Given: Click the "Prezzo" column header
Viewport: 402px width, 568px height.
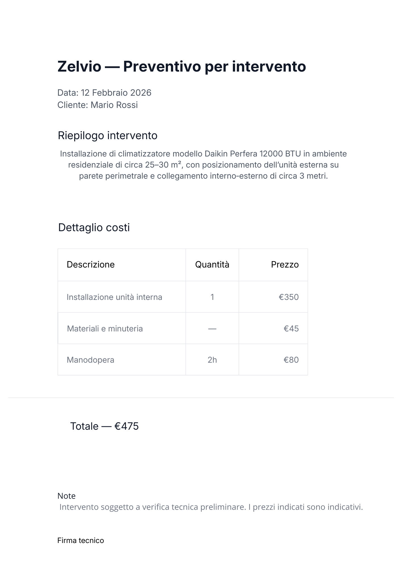Looking at the screenshot, I should pos(285,264).
